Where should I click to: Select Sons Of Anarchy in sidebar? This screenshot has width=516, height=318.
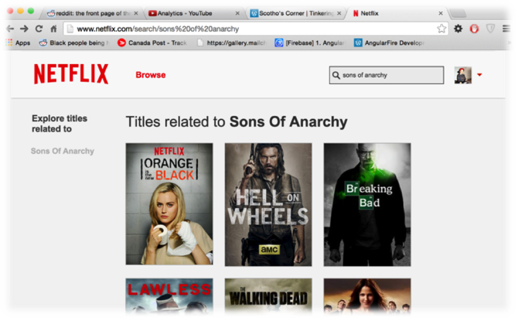[x=63, y=151]
